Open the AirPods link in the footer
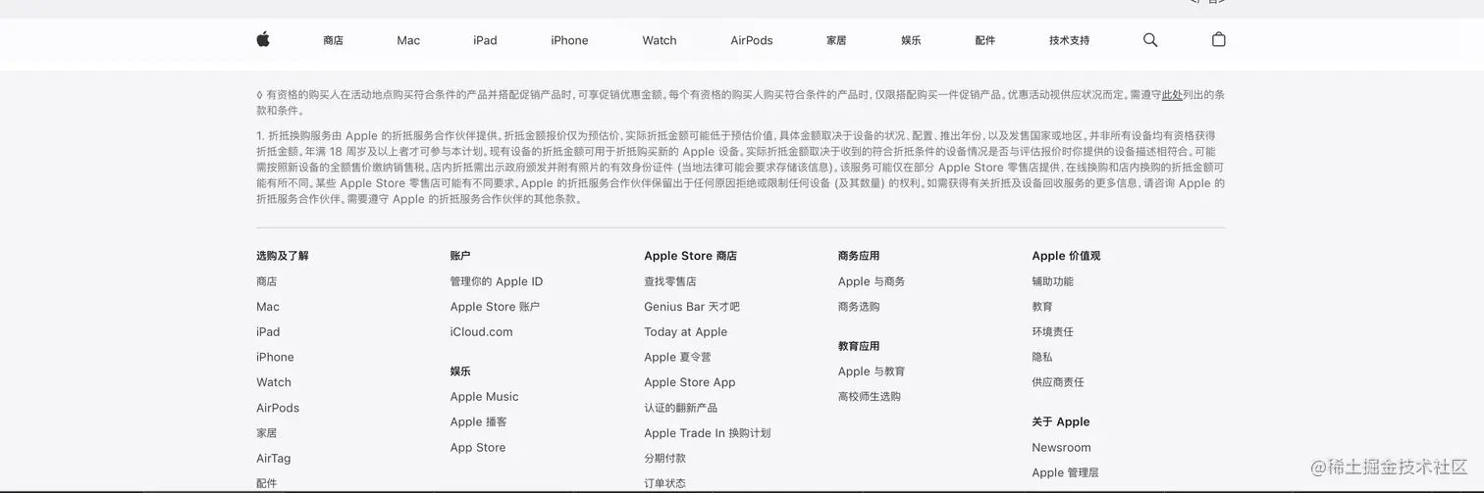 click(278, 408)
